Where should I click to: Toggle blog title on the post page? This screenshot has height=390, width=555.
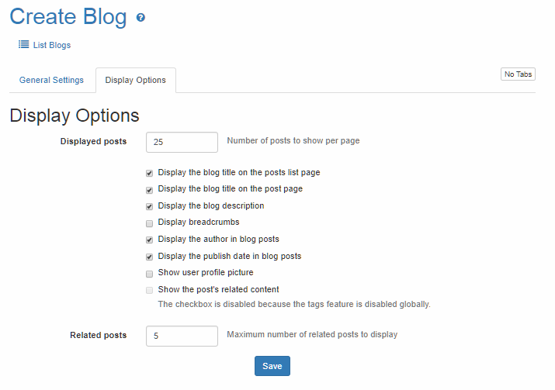149,189
